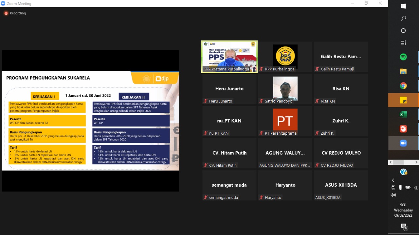Click the muted mic icon for Heru Junarto
The image size is (419, 235).
(x=205, y=101)
